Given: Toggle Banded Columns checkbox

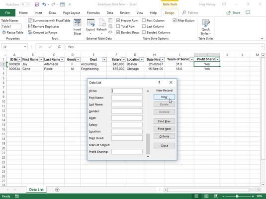Looking at the screenshot, I should pos(144,32).
